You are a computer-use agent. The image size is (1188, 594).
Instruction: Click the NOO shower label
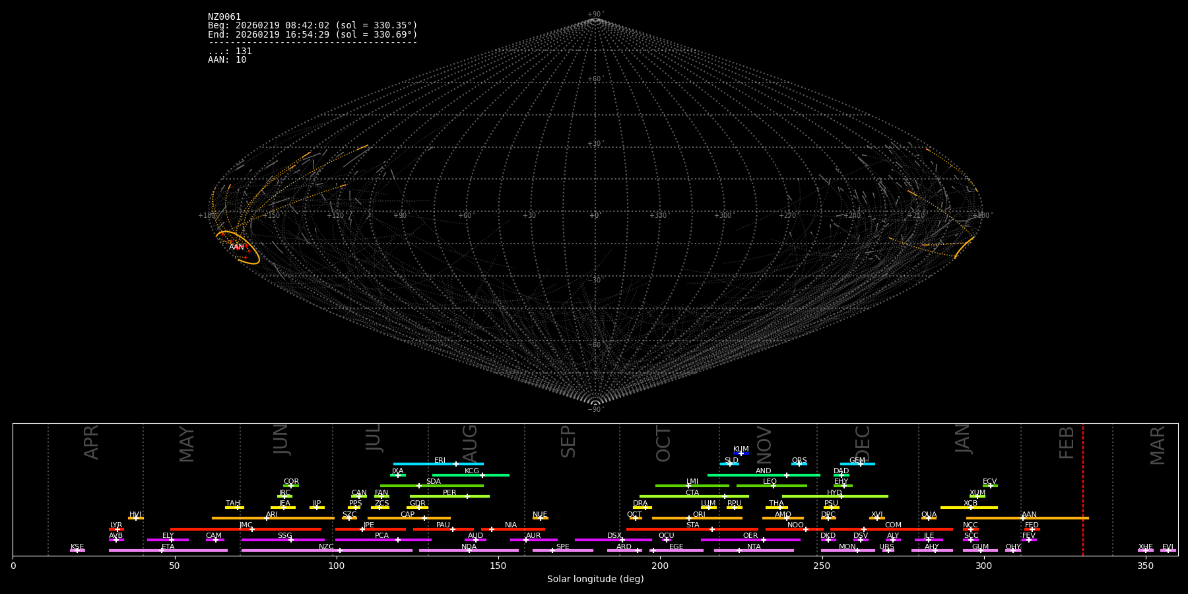pos(795,525)
